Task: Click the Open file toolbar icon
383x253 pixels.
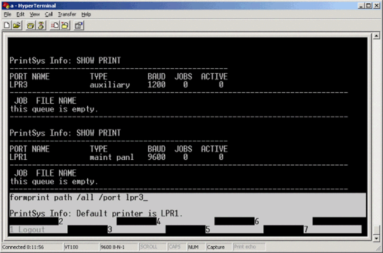Action: coord(17,25)
